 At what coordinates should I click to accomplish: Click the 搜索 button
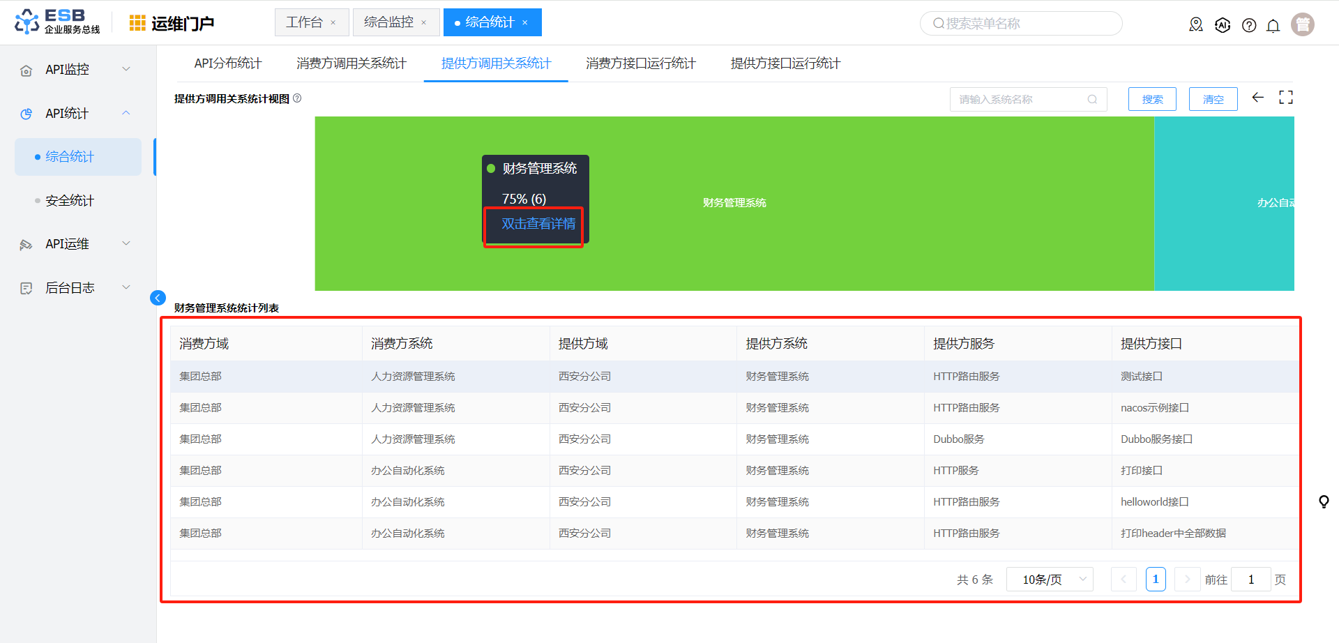click(x=1152, y=99)
